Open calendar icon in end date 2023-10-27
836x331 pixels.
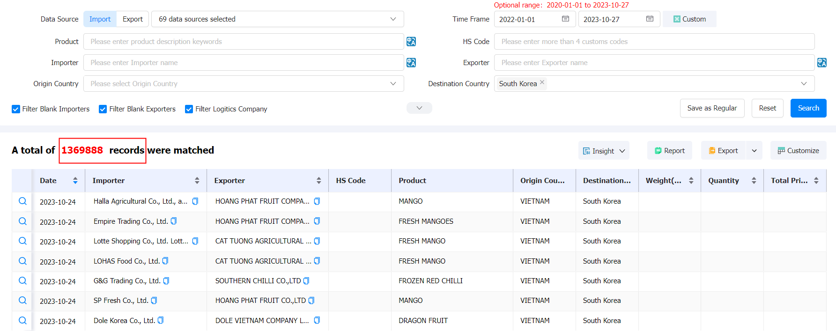(x=650, y=19)
